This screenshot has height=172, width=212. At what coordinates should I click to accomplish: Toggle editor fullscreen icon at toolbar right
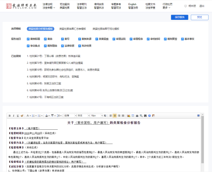pos(198,116)
